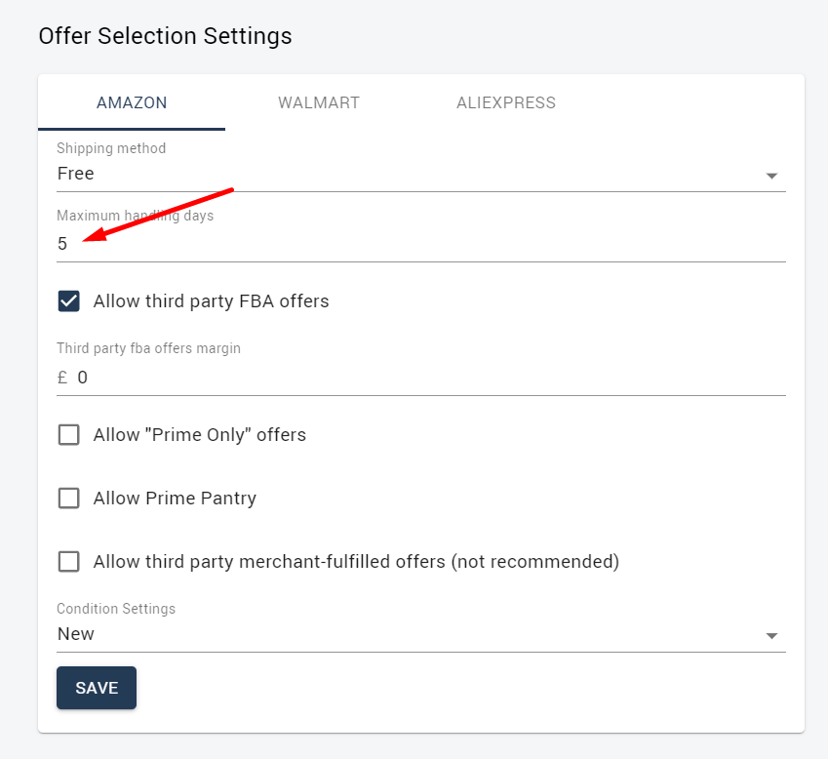Switch to the Walmart tab
This screenshot has width=828, height=759.
point(318,102)
